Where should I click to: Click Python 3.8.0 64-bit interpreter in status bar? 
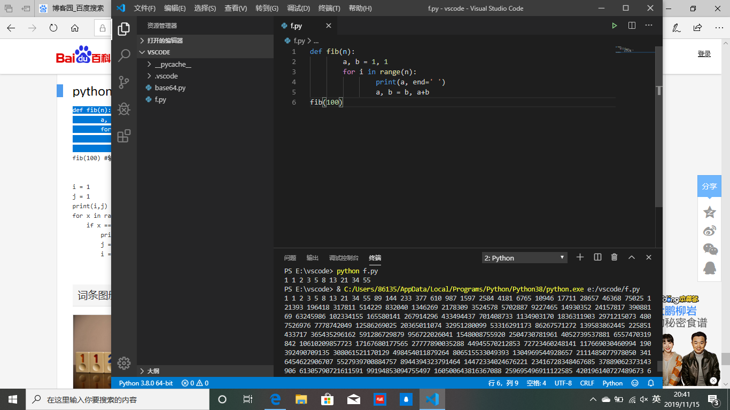coord(145,383)
